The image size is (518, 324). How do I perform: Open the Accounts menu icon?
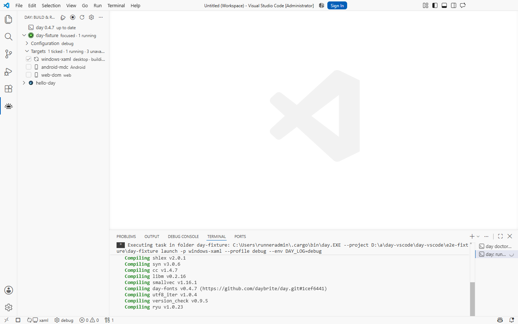[9, 290]
